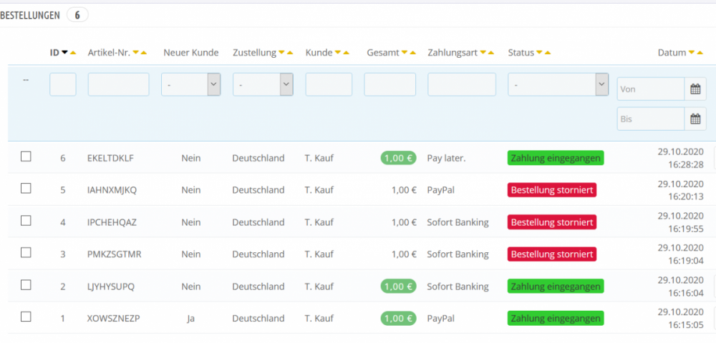Click the Bis date field
716x343 pixels.
651,119
